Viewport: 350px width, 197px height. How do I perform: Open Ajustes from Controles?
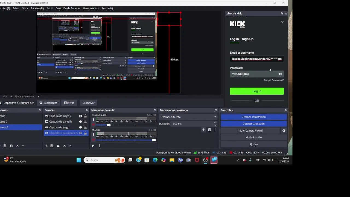(253, 144)
